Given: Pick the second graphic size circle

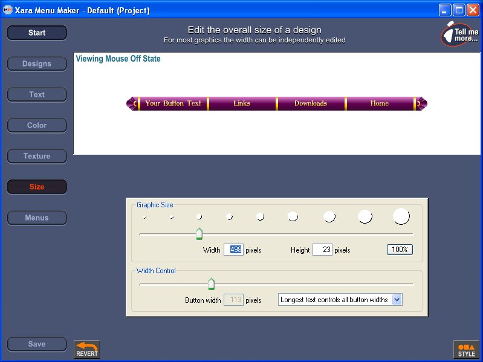Looking at the screenshot, I should [172, 217].
